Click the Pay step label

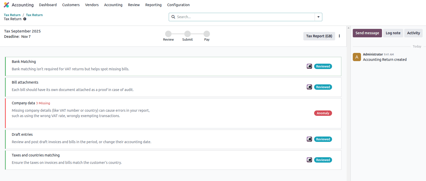coord(207,40)
